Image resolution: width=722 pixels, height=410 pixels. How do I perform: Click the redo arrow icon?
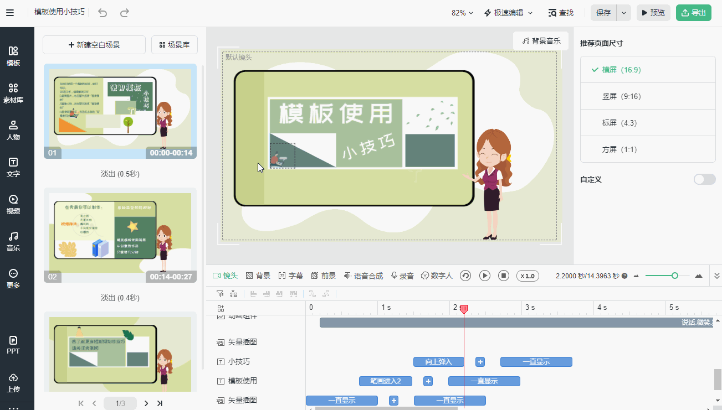point(125,13)
